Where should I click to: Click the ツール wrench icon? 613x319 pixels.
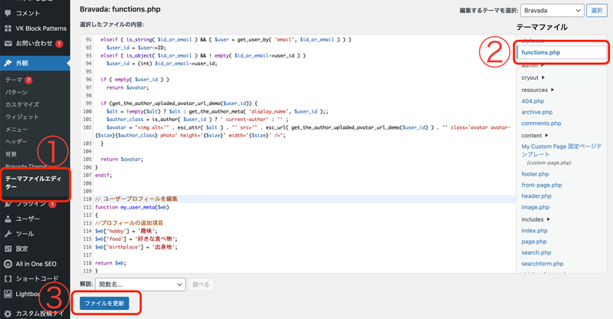coord(8,234)
